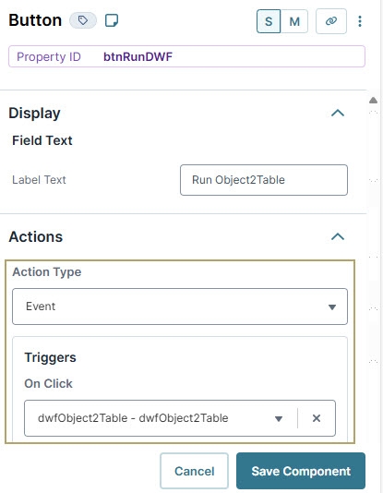
Task: Click Save Component button
Action: (301, 471)
